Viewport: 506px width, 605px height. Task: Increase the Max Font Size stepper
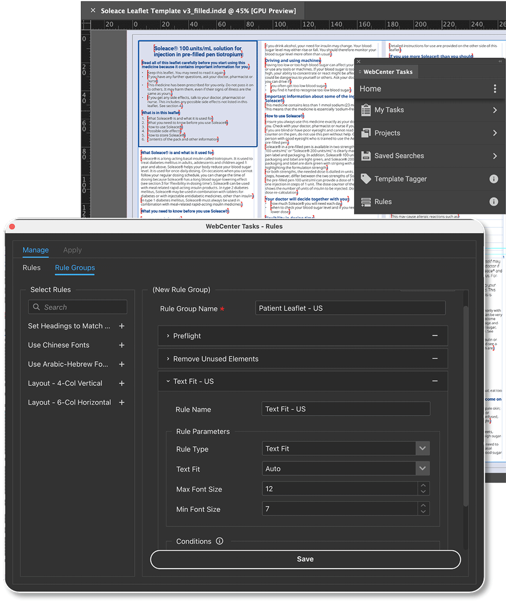[424, 486]
